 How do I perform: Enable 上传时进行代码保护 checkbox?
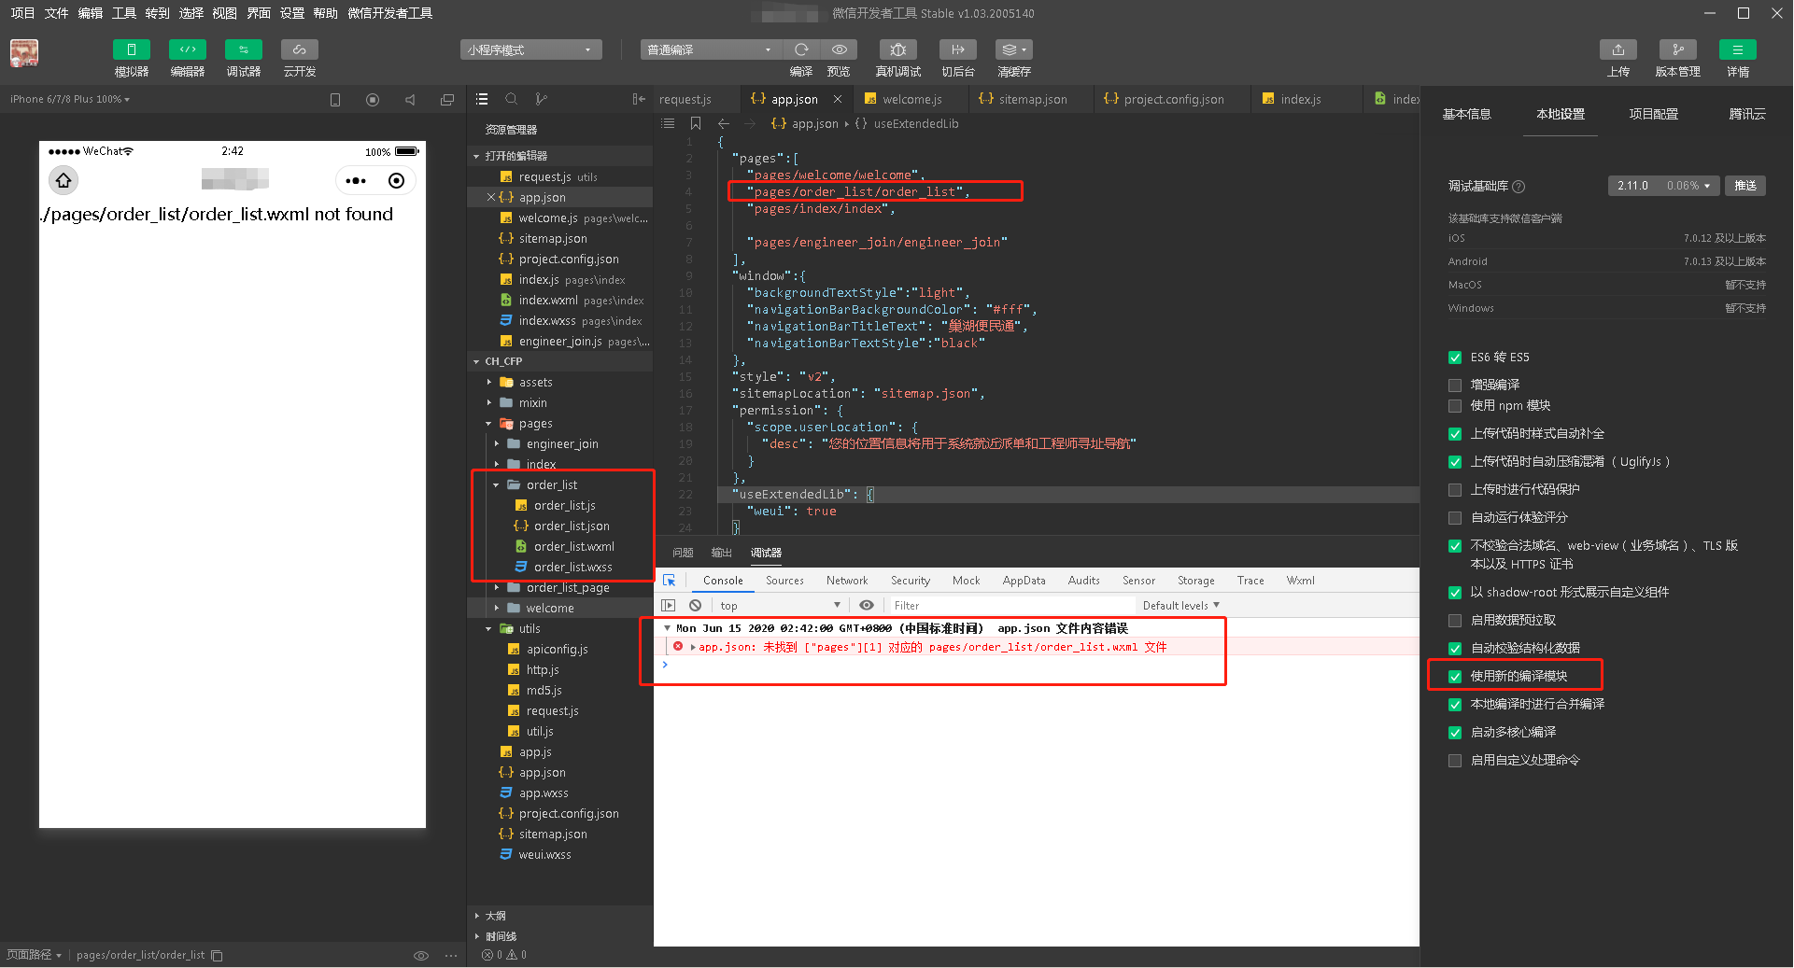tap(1455, 490)
